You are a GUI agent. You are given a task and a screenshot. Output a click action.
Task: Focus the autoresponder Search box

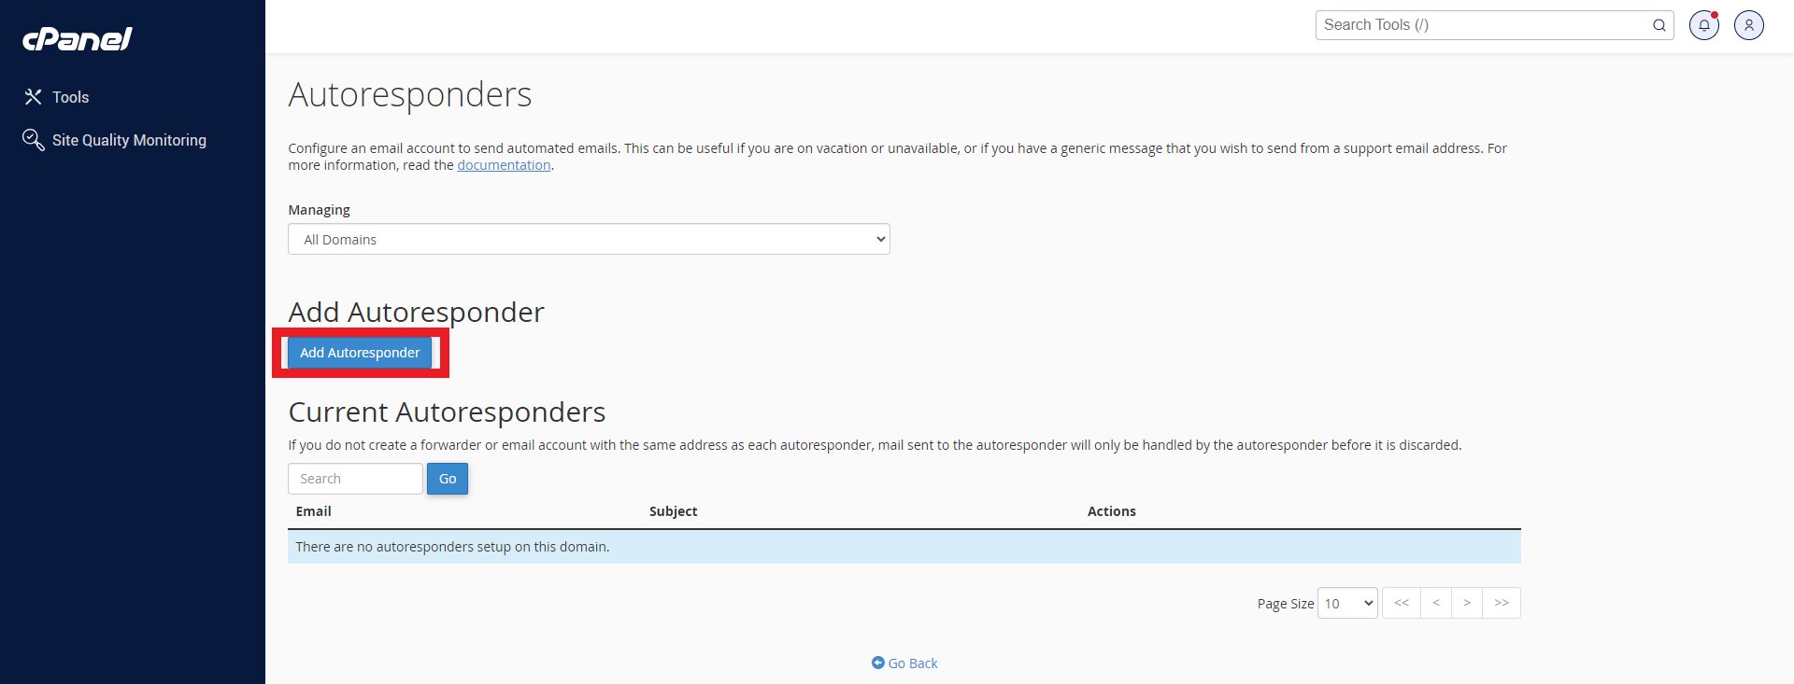coord(355,479)
